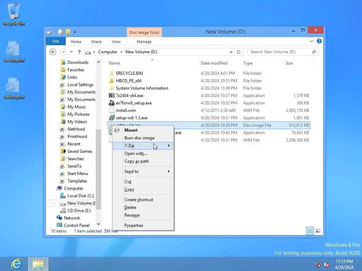362x271 pixels.
Task: Expand the Send to submenu
Action: 143,171
